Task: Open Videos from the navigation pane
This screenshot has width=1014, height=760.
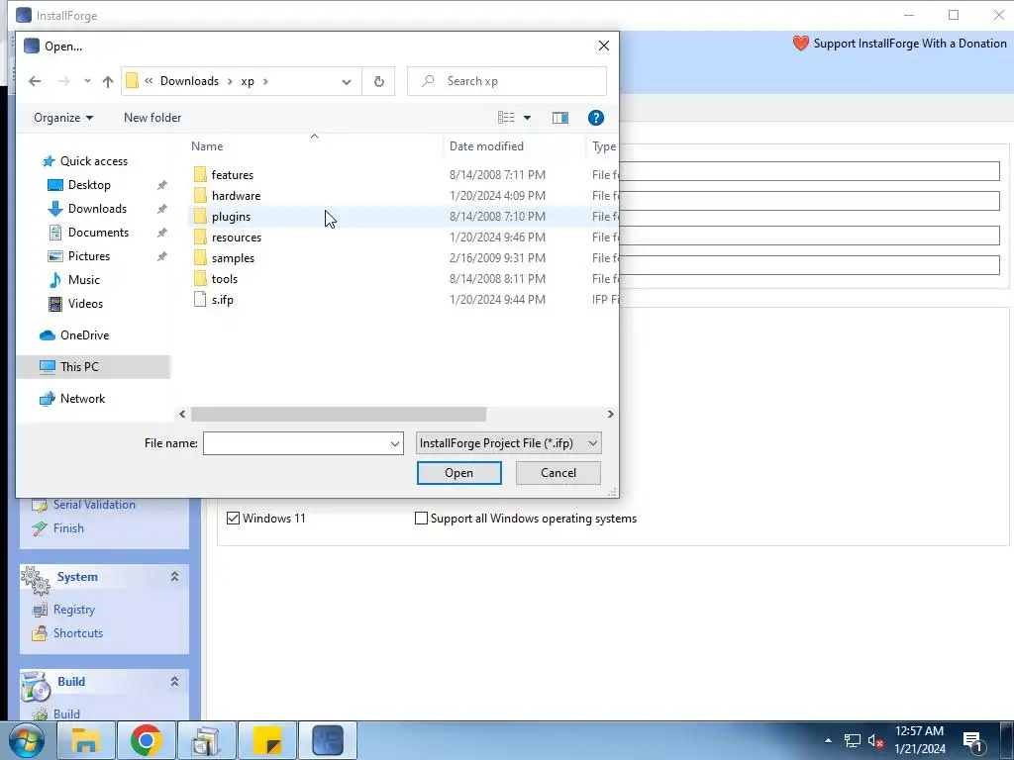Action: (x=85, y=304)
